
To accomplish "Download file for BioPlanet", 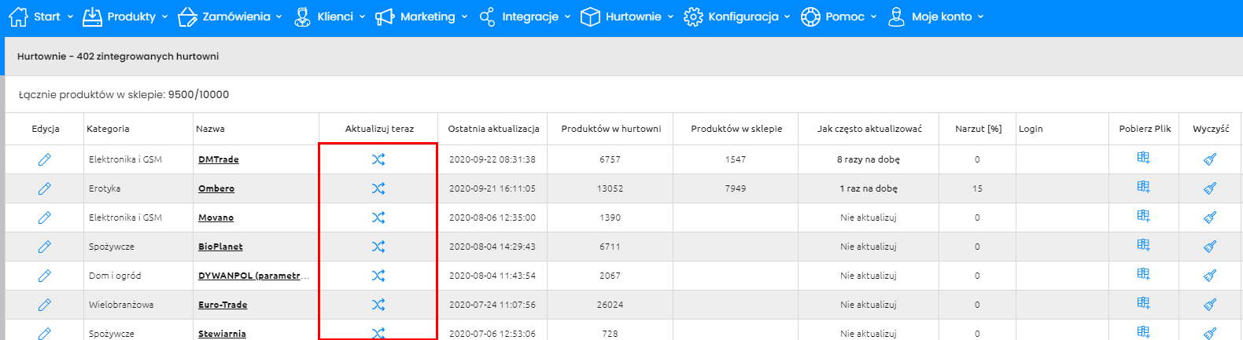I will pyautogui.click(x=1144, y=245).
